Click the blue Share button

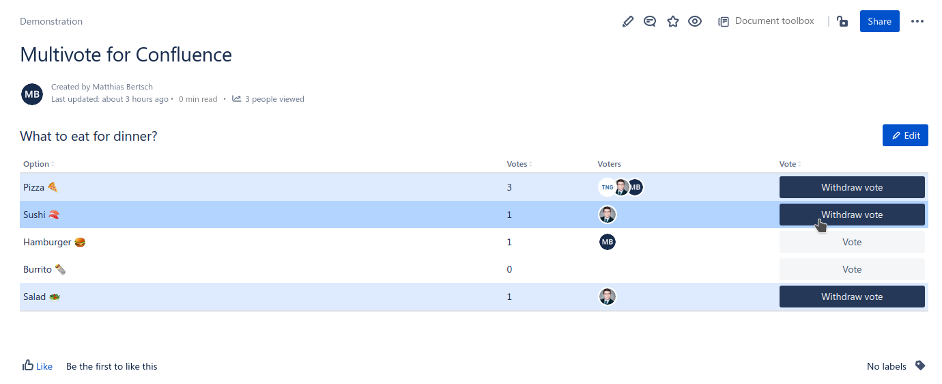tap(879, 21)
